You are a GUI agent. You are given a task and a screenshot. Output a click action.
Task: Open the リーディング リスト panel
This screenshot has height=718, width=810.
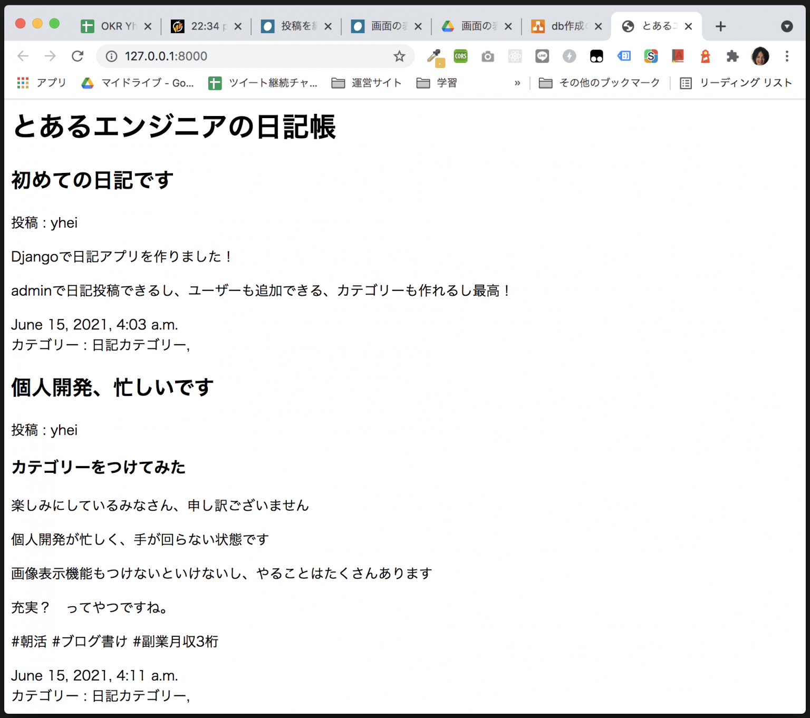point(746,83)
